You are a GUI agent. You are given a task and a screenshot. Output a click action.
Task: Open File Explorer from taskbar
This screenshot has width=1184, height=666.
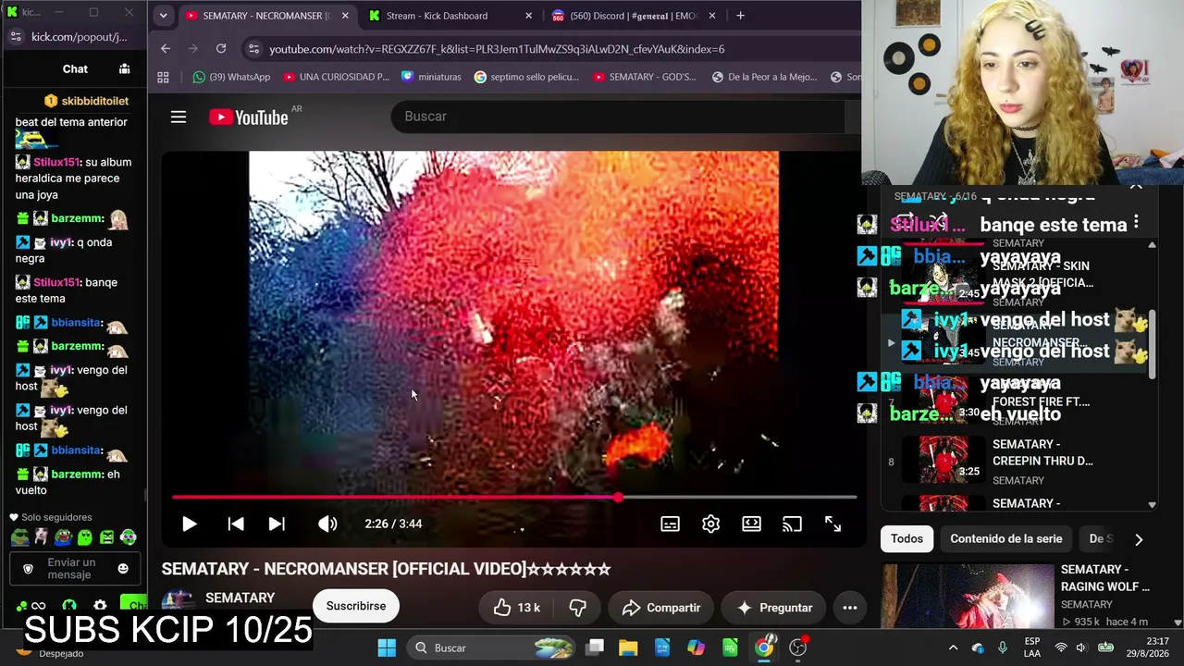628,647
